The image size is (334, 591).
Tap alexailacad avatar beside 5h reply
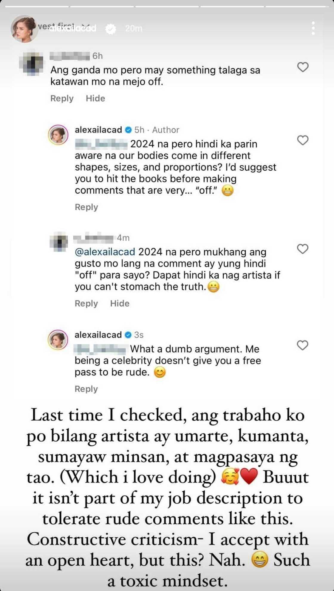[x=58, y=135]
